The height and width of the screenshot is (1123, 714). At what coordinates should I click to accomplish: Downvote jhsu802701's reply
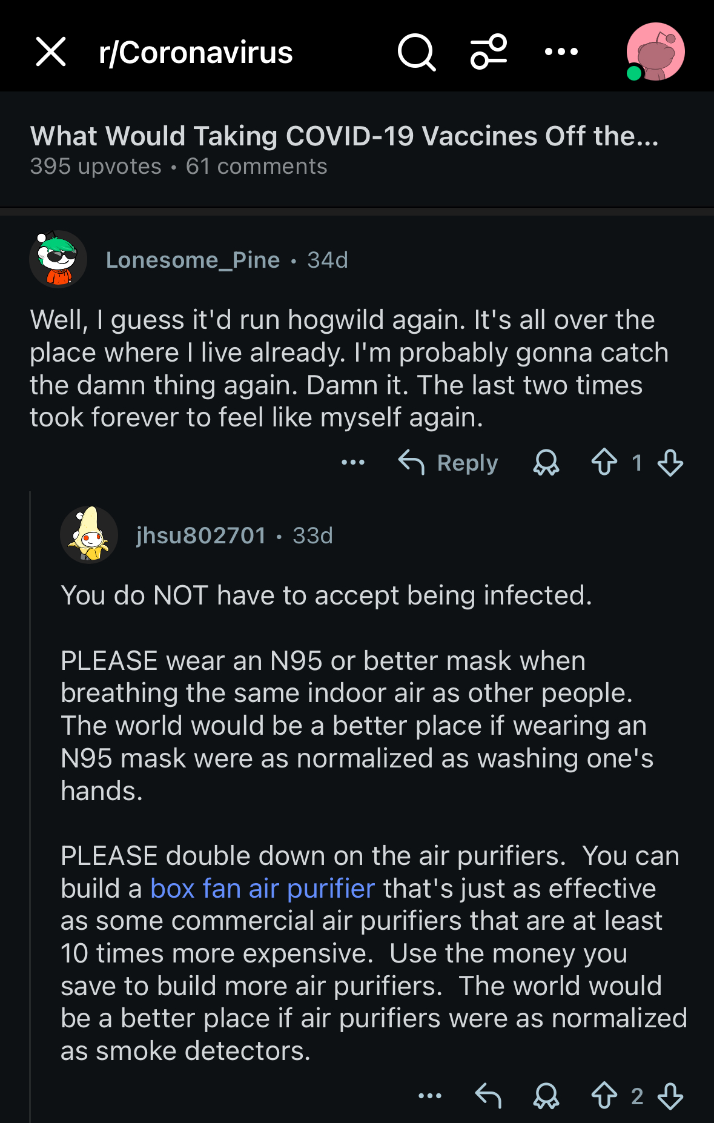(670, 1096)
